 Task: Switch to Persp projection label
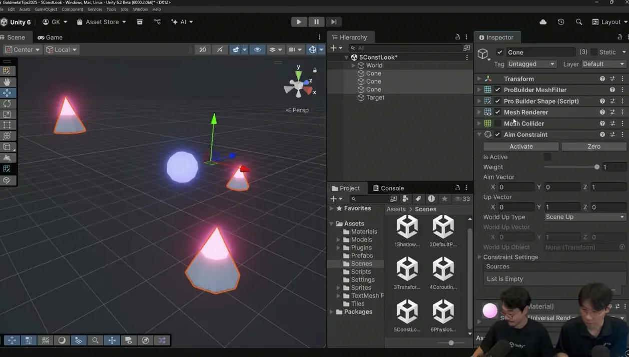pos(297,110)
